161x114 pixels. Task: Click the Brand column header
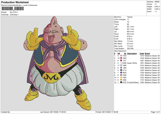pos(147,53)
